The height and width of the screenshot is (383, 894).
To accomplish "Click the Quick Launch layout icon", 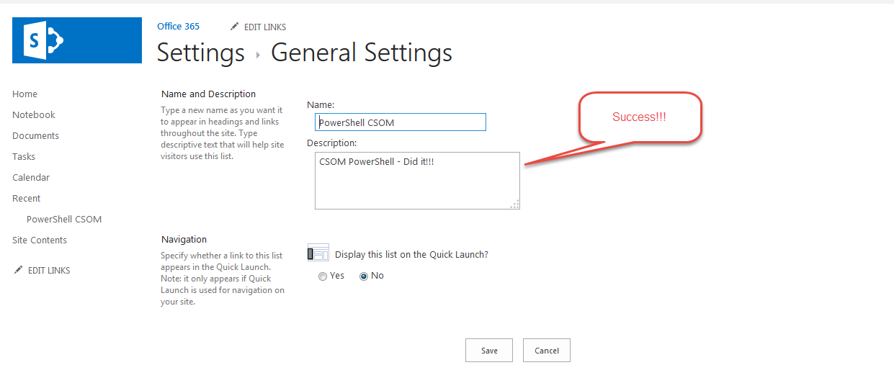I will tap(318, 253).
